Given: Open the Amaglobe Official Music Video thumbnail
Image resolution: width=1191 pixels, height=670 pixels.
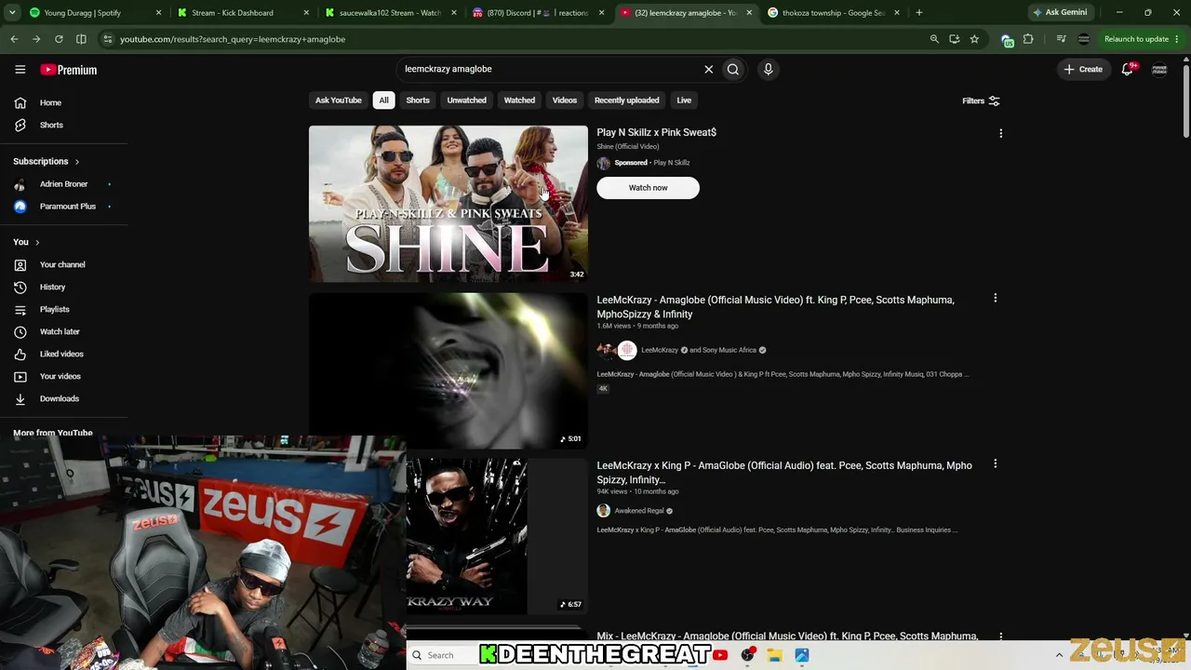Looking at the screenshot, I should click(x=448, y=370).
